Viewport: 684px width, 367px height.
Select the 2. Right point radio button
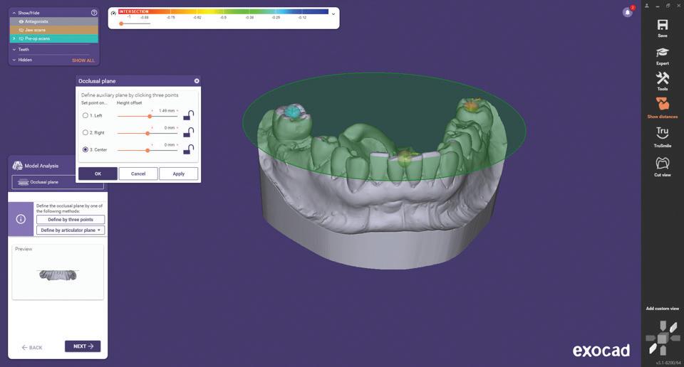point(85,132)
